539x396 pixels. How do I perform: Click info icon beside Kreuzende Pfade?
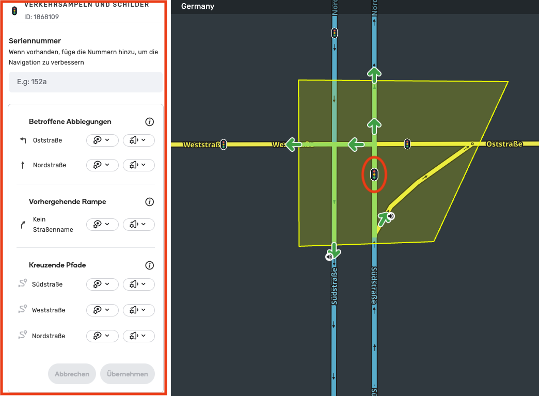coord(150,265)
